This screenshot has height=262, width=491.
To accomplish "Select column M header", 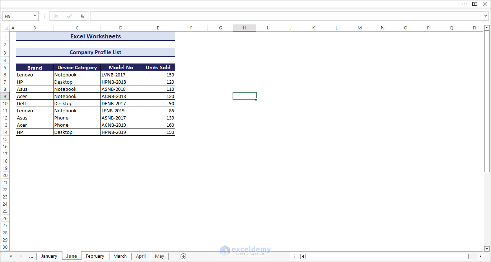I will (360, 28).
